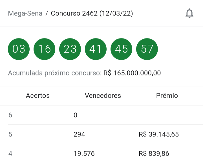Click the green ball numbered 57
203x162 pixels.
(147, 49)
